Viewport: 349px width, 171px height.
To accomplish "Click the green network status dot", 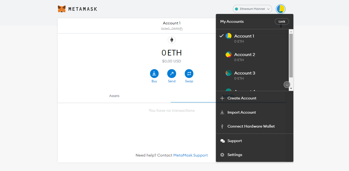I will (237, 9).
